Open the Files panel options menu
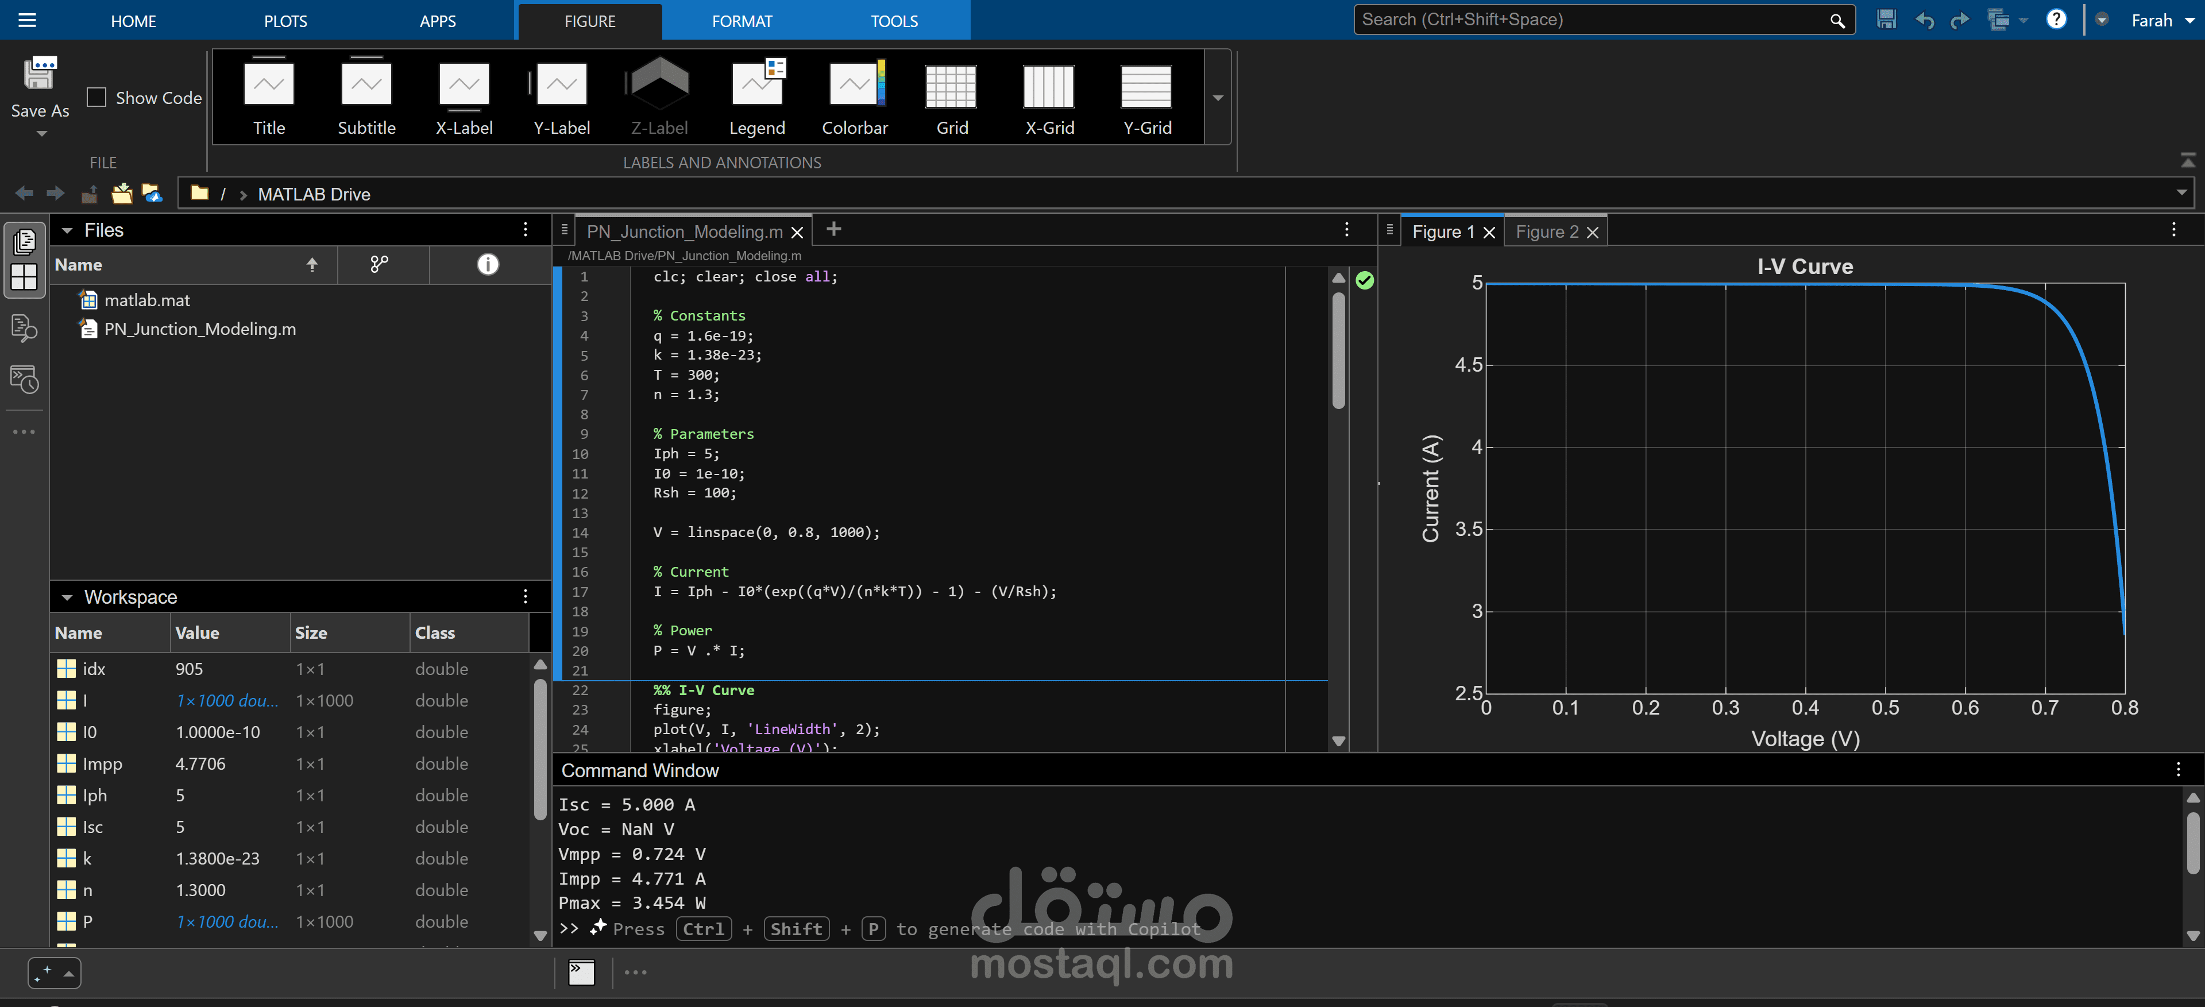Screen dimensions: 2205x1007 (526, 229)
